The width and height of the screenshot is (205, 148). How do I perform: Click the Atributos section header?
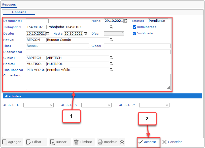tap(102, 96)
